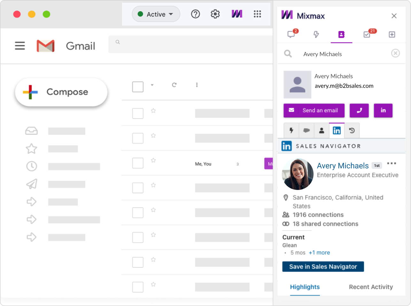Open the history clock contact subtab
This screenshot has width=411, height=306.
click(352, 130)
